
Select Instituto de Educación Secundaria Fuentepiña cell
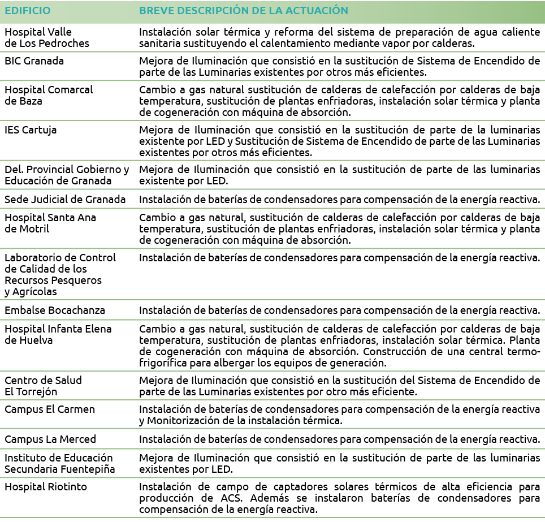pyautogui.click(x=59, y=463)
